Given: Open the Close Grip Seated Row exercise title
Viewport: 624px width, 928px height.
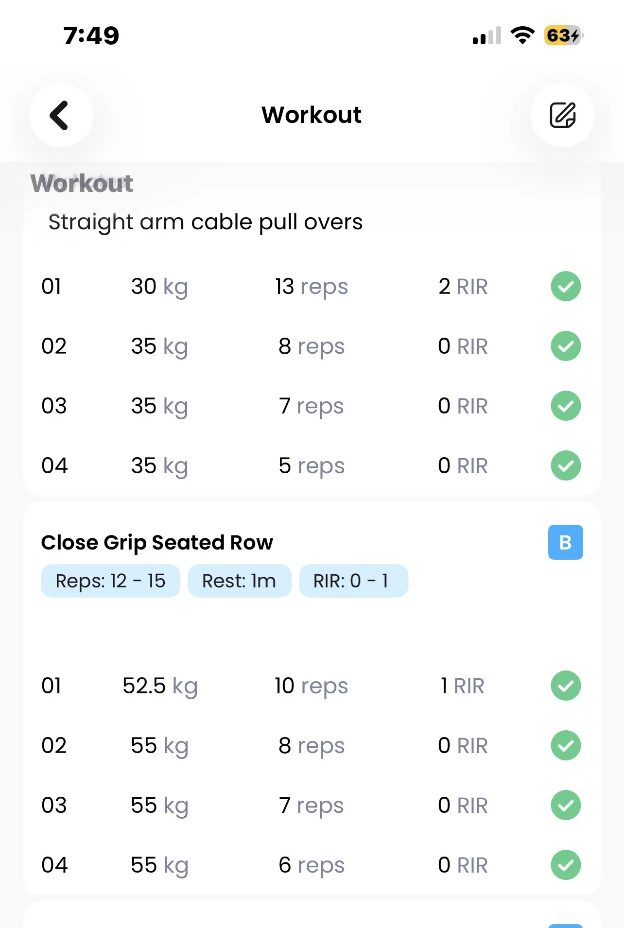Looking at the screenshot, I should [x=157, y=542].
